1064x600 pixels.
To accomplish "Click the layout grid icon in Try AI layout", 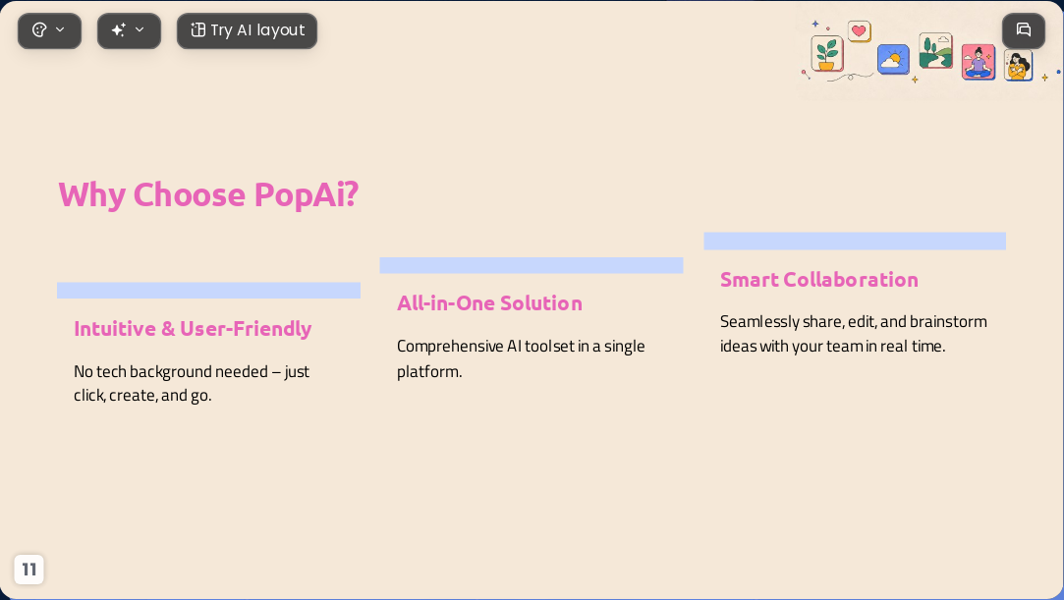I will coord(198,29).
